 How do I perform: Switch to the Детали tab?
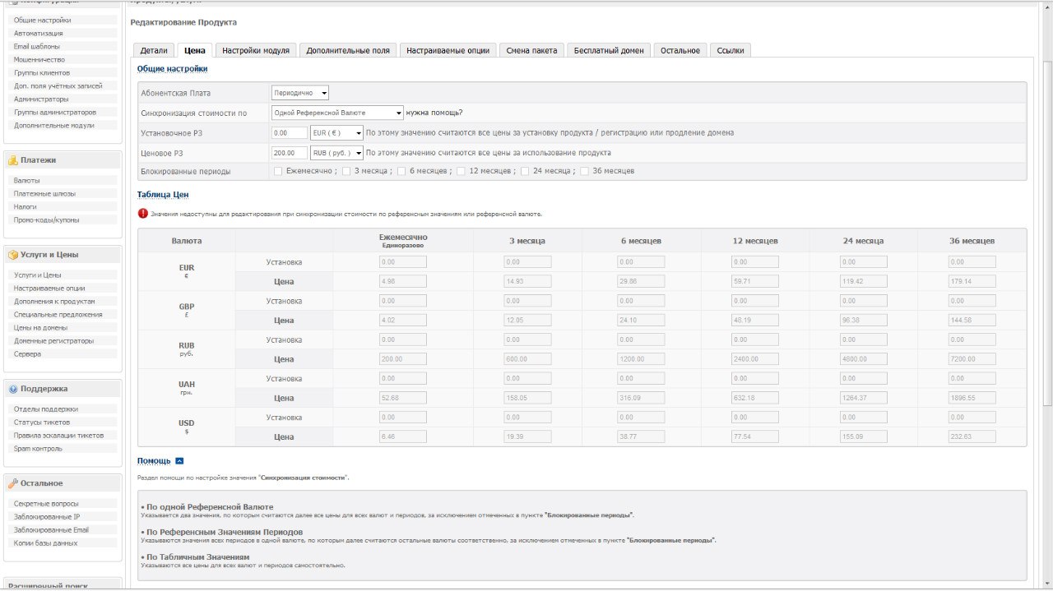click(x=153, y=50)
